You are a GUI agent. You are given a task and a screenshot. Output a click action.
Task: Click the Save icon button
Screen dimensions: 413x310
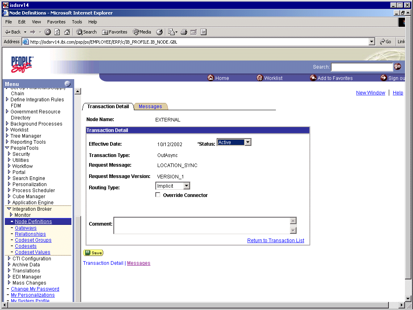[x=93, y=252]
